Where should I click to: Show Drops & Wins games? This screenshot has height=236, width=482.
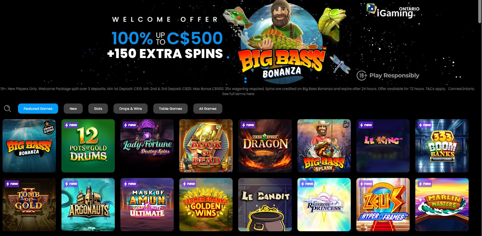pyautogui.click(x=130, y=109)
